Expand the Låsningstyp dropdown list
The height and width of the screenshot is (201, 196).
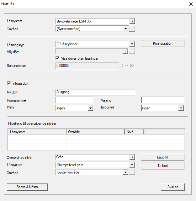pos(132,44)
